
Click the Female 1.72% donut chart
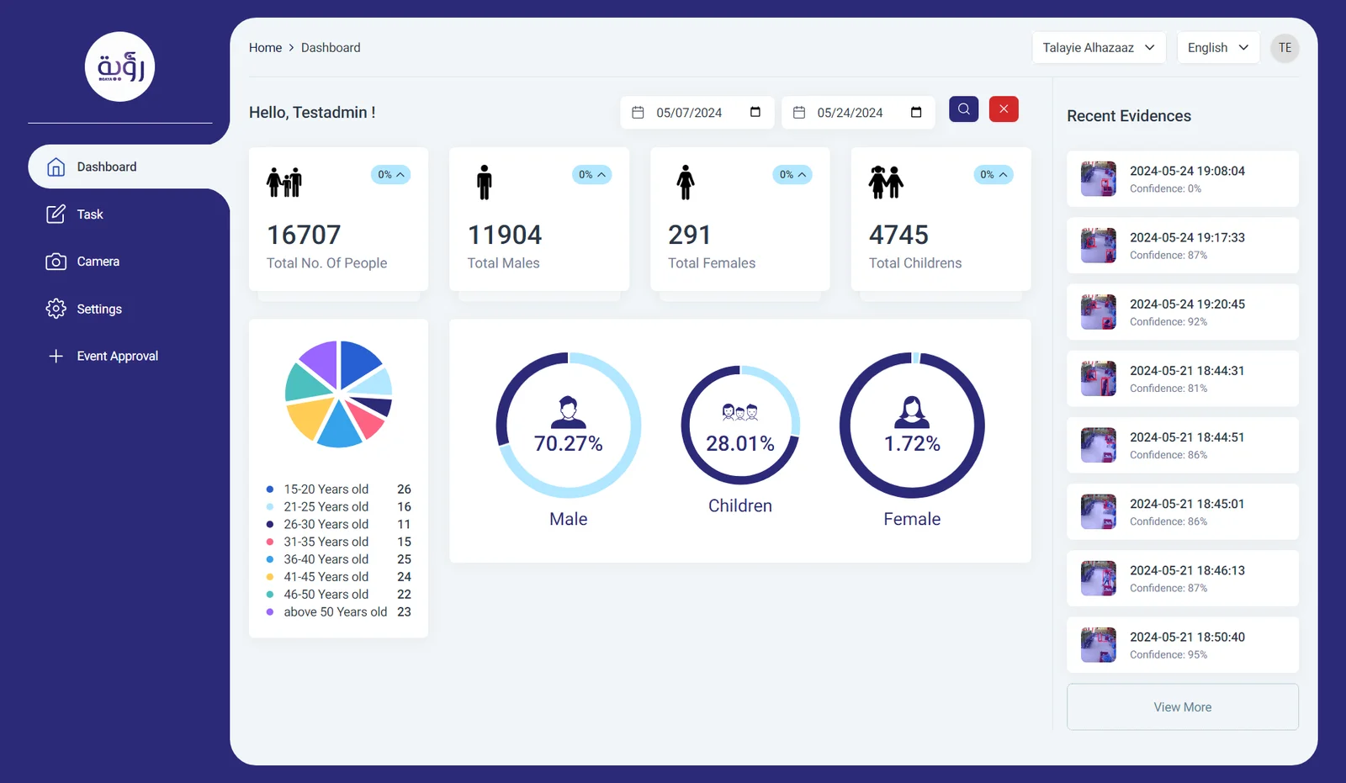click(912, 425)
